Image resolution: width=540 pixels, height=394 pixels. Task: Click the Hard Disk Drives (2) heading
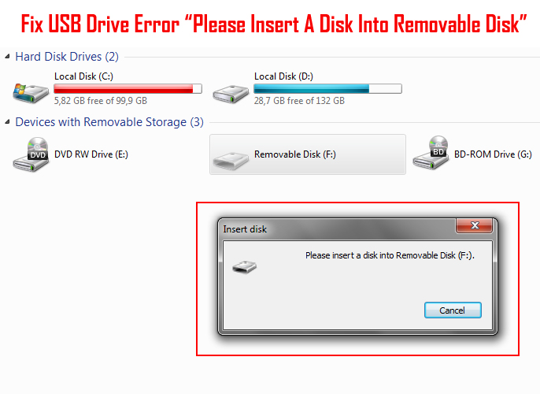(x=67, y=57)
